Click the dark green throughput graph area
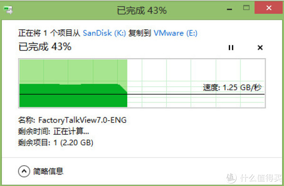Viewport: 284px width, 186px height. point(72,96)
